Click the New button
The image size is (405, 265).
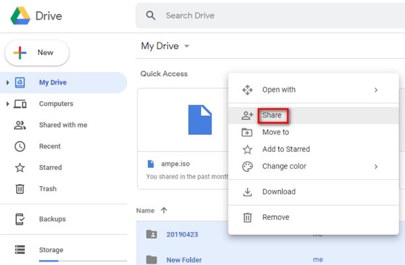[x=37, y=53]
